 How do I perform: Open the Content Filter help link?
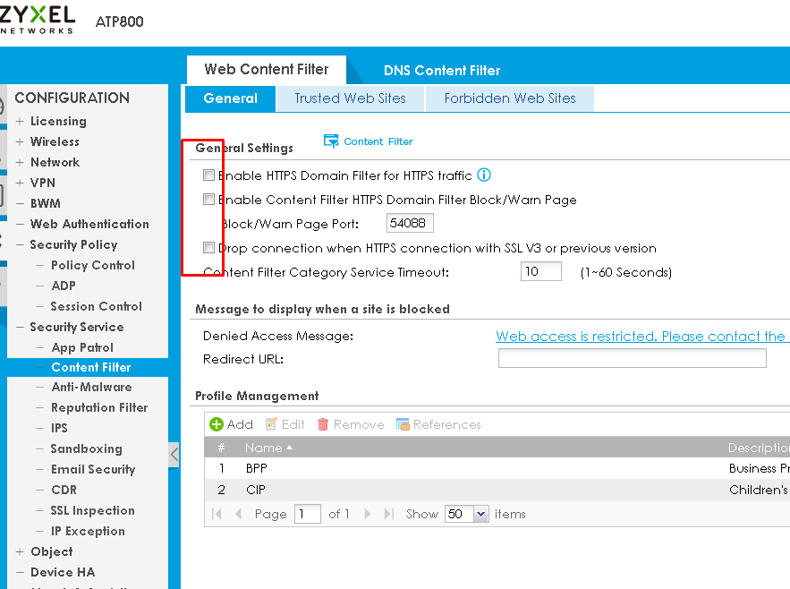(x=378, y=141)
